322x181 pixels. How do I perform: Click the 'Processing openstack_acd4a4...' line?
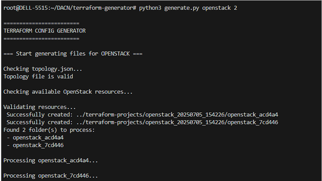51,160
